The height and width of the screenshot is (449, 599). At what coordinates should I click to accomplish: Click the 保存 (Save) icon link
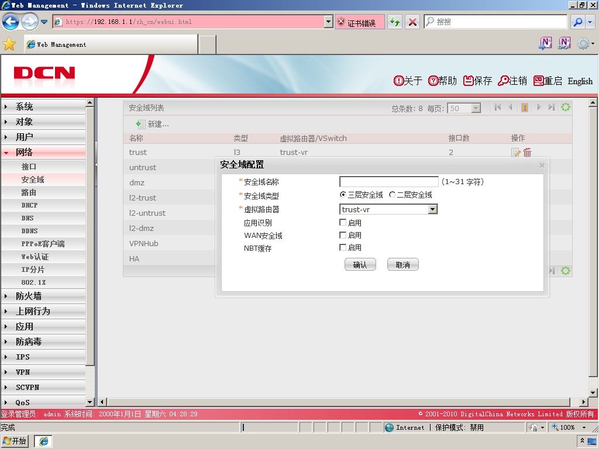tap(477, 81)
